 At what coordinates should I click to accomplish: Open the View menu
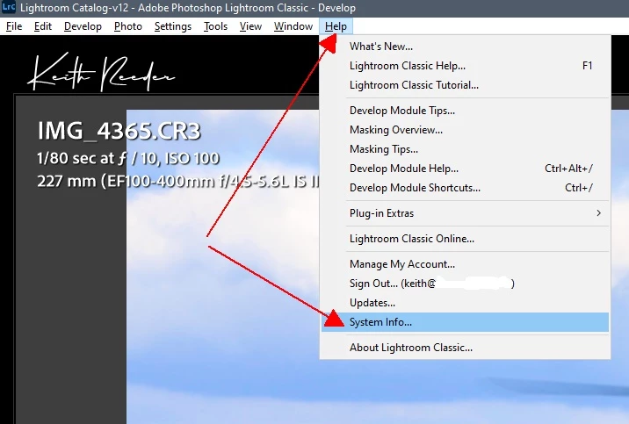coord(250,26)
